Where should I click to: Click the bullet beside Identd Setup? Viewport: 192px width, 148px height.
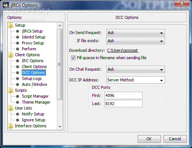[18, 37]
